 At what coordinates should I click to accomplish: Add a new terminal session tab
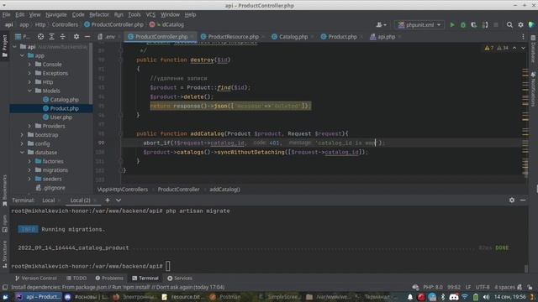108,200
